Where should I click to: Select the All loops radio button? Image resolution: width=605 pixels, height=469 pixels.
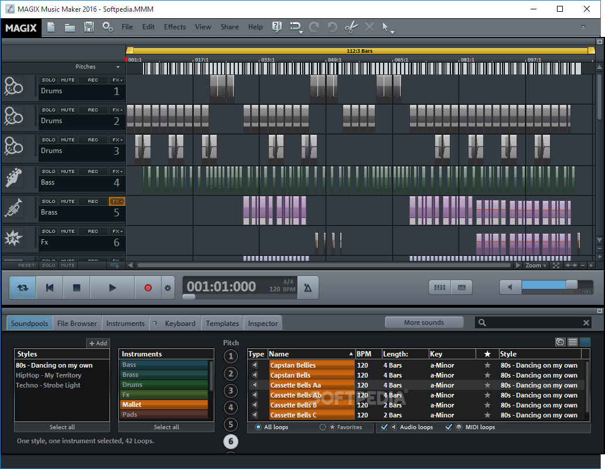(258, 427)
